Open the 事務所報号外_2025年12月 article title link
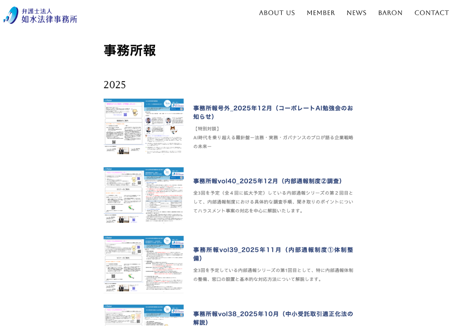Image resolution: width=457 pixels, height=326 pixels. pos(273,112)
